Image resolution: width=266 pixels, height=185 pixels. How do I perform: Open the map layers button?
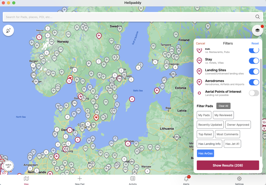click(x=257, y=30)
